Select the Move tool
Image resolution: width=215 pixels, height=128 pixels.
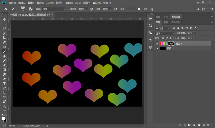[x=4, y=19]
